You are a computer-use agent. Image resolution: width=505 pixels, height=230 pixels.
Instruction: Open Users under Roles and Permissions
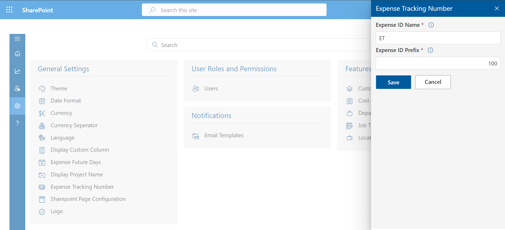211,89
